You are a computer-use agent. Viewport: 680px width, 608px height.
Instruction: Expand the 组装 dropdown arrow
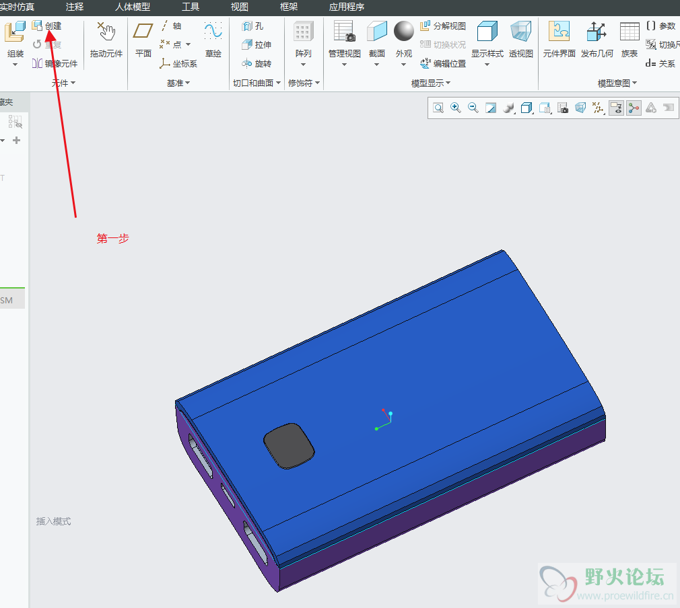15,65
